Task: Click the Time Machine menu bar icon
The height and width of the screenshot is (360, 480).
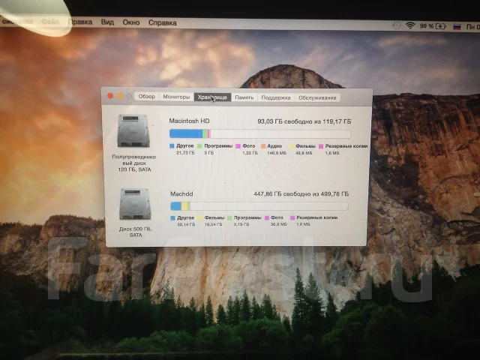Action: 397,25
